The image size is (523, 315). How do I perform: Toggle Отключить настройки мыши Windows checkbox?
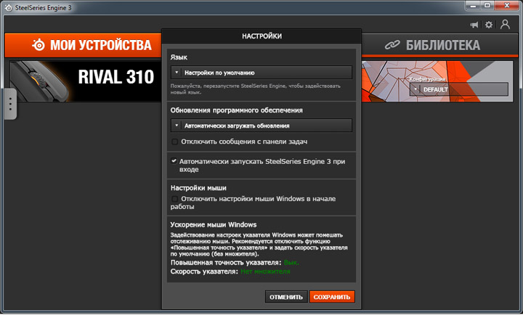pos(174,199)
